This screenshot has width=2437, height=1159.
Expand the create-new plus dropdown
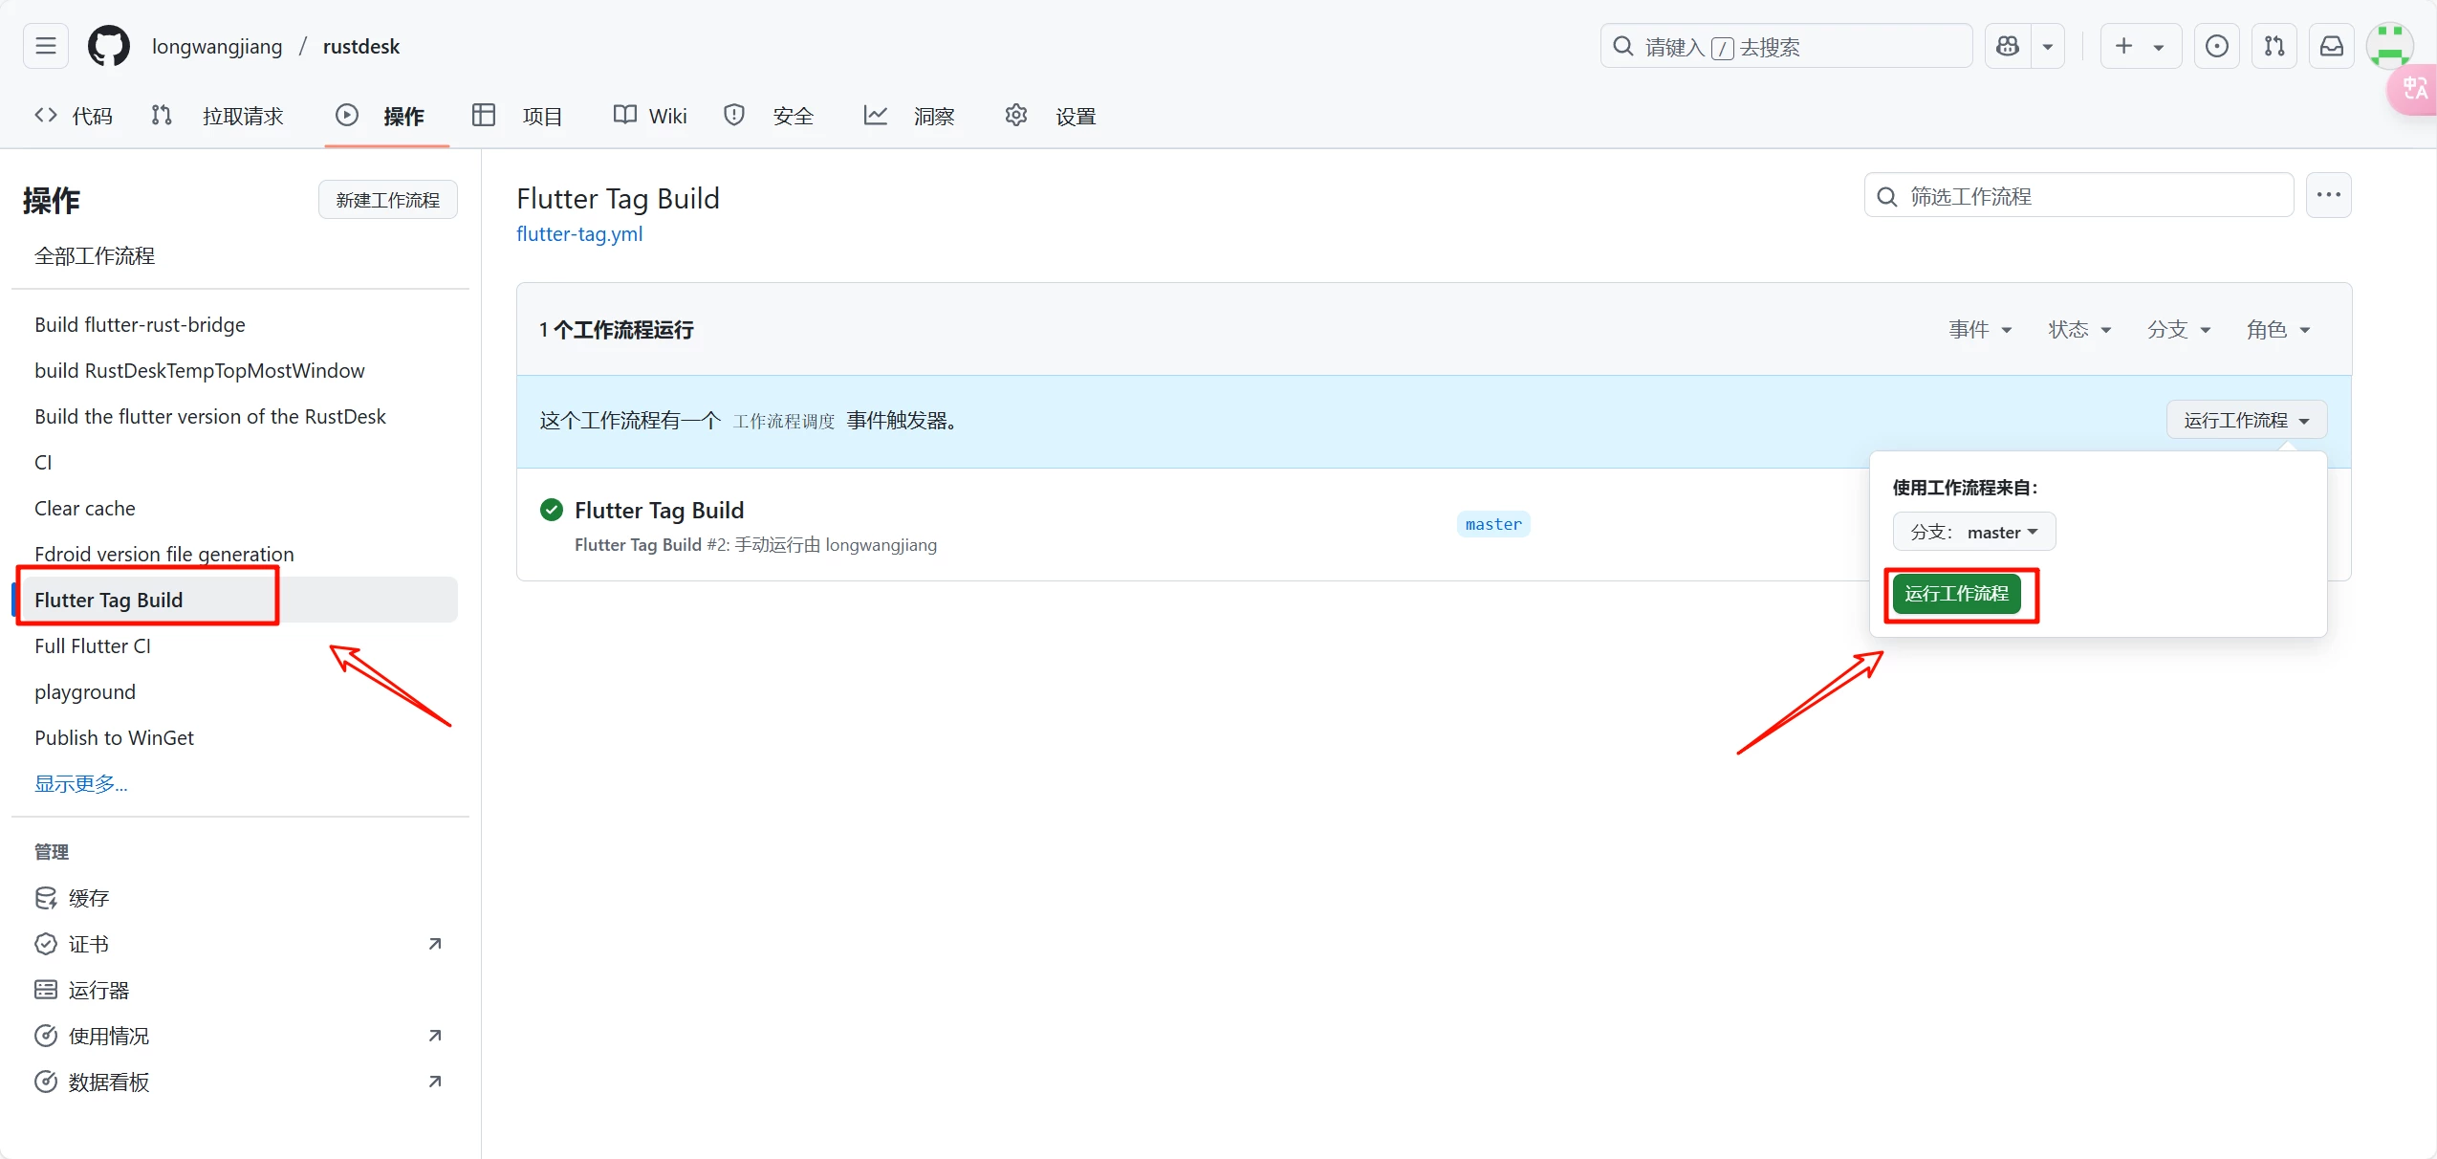[2140, 46]
